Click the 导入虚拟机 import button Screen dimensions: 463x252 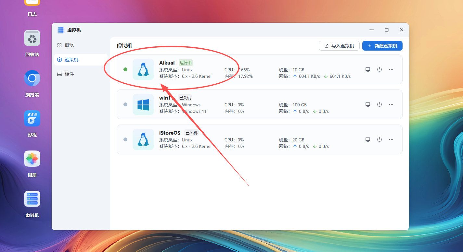tap(339, 46)
